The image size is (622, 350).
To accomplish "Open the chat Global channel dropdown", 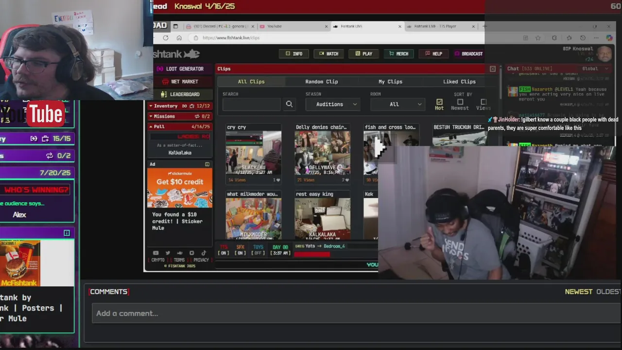I will click(x=595, y=69).
